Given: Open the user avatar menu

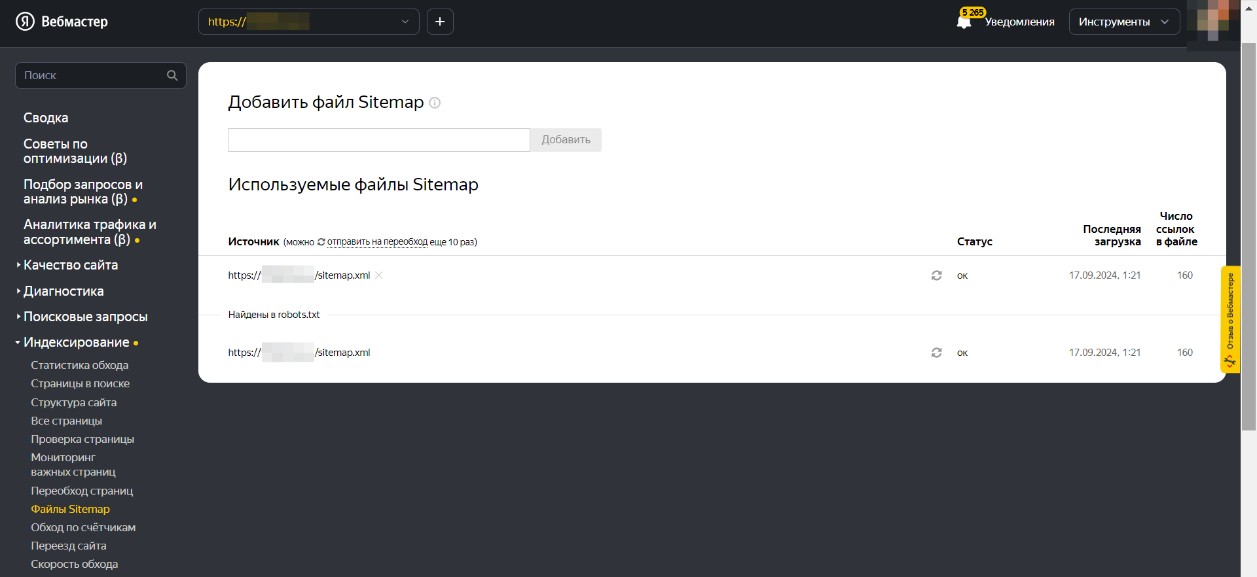Looking at the screenshot, I should (x=1212, y=21).
